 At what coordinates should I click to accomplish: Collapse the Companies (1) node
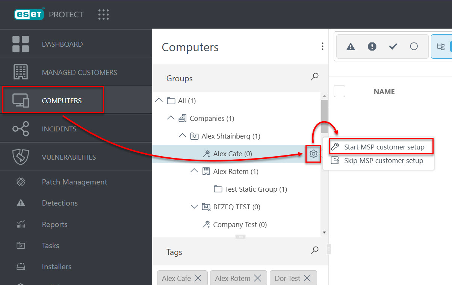171,118
